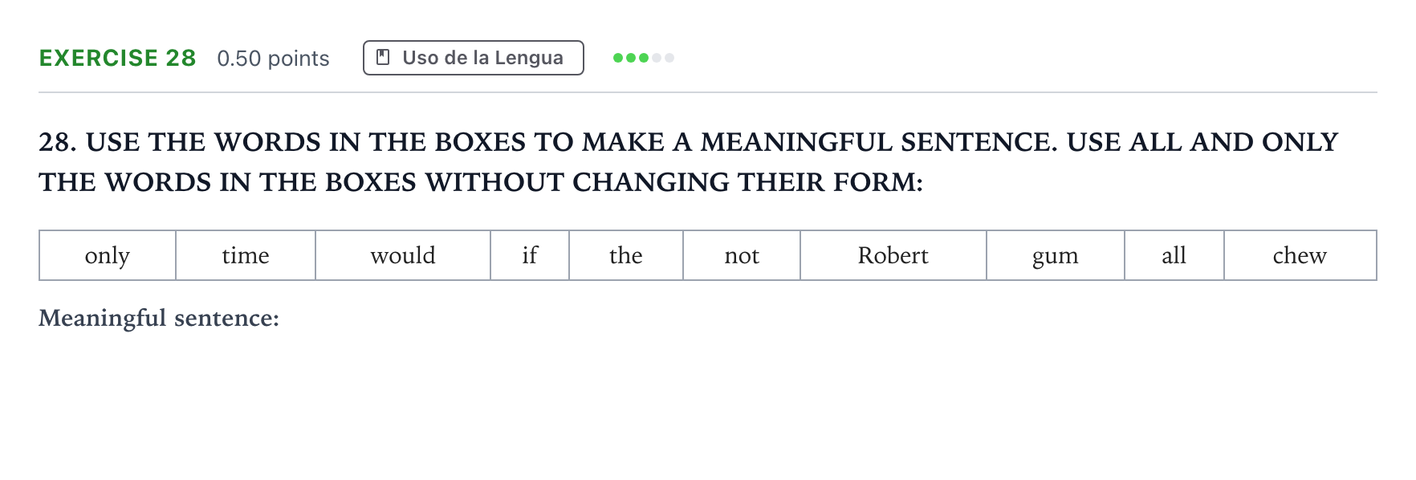Viewport: 1416px width, 480px height.
Task: Select the word box 'chew'
Action: coord(1300,255)
